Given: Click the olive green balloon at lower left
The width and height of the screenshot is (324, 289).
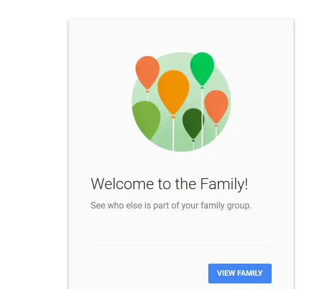Looking at the screenshot, I should pyautogui.click(x=147, y=120).
